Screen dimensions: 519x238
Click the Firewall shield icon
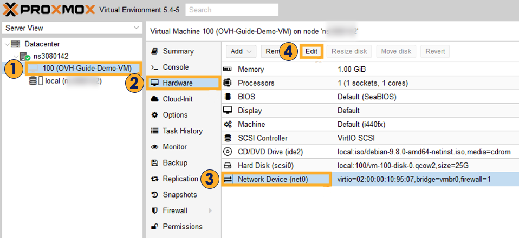[x=154, y=210]
